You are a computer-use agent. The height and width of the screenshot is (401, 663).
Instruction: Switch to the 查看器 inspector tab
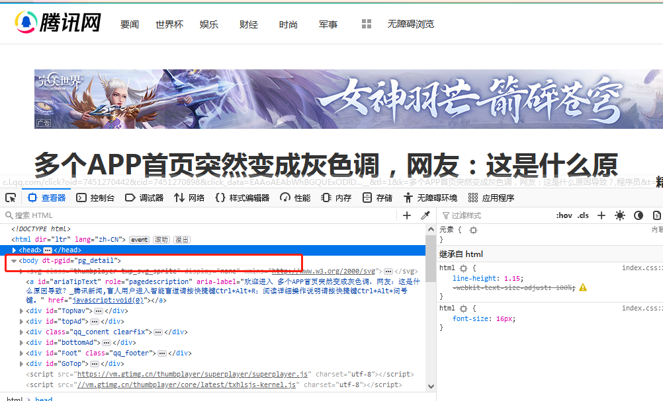point(46,198)
